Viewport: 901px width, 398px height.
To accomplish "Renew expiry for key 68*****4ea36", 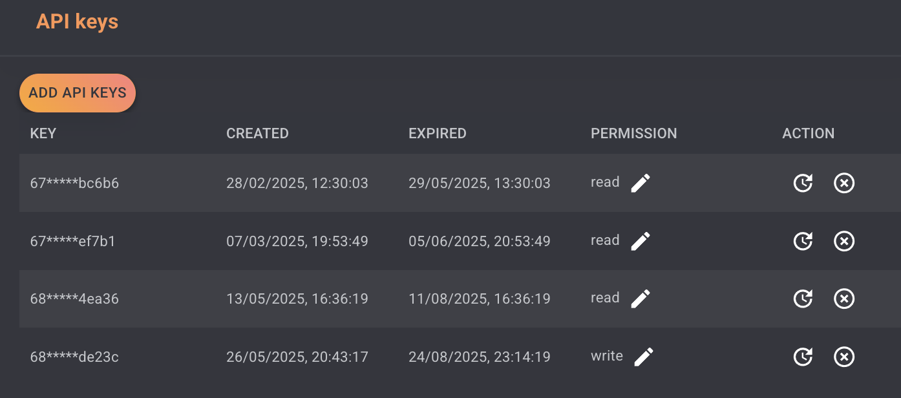I will (x=803, y=299).
